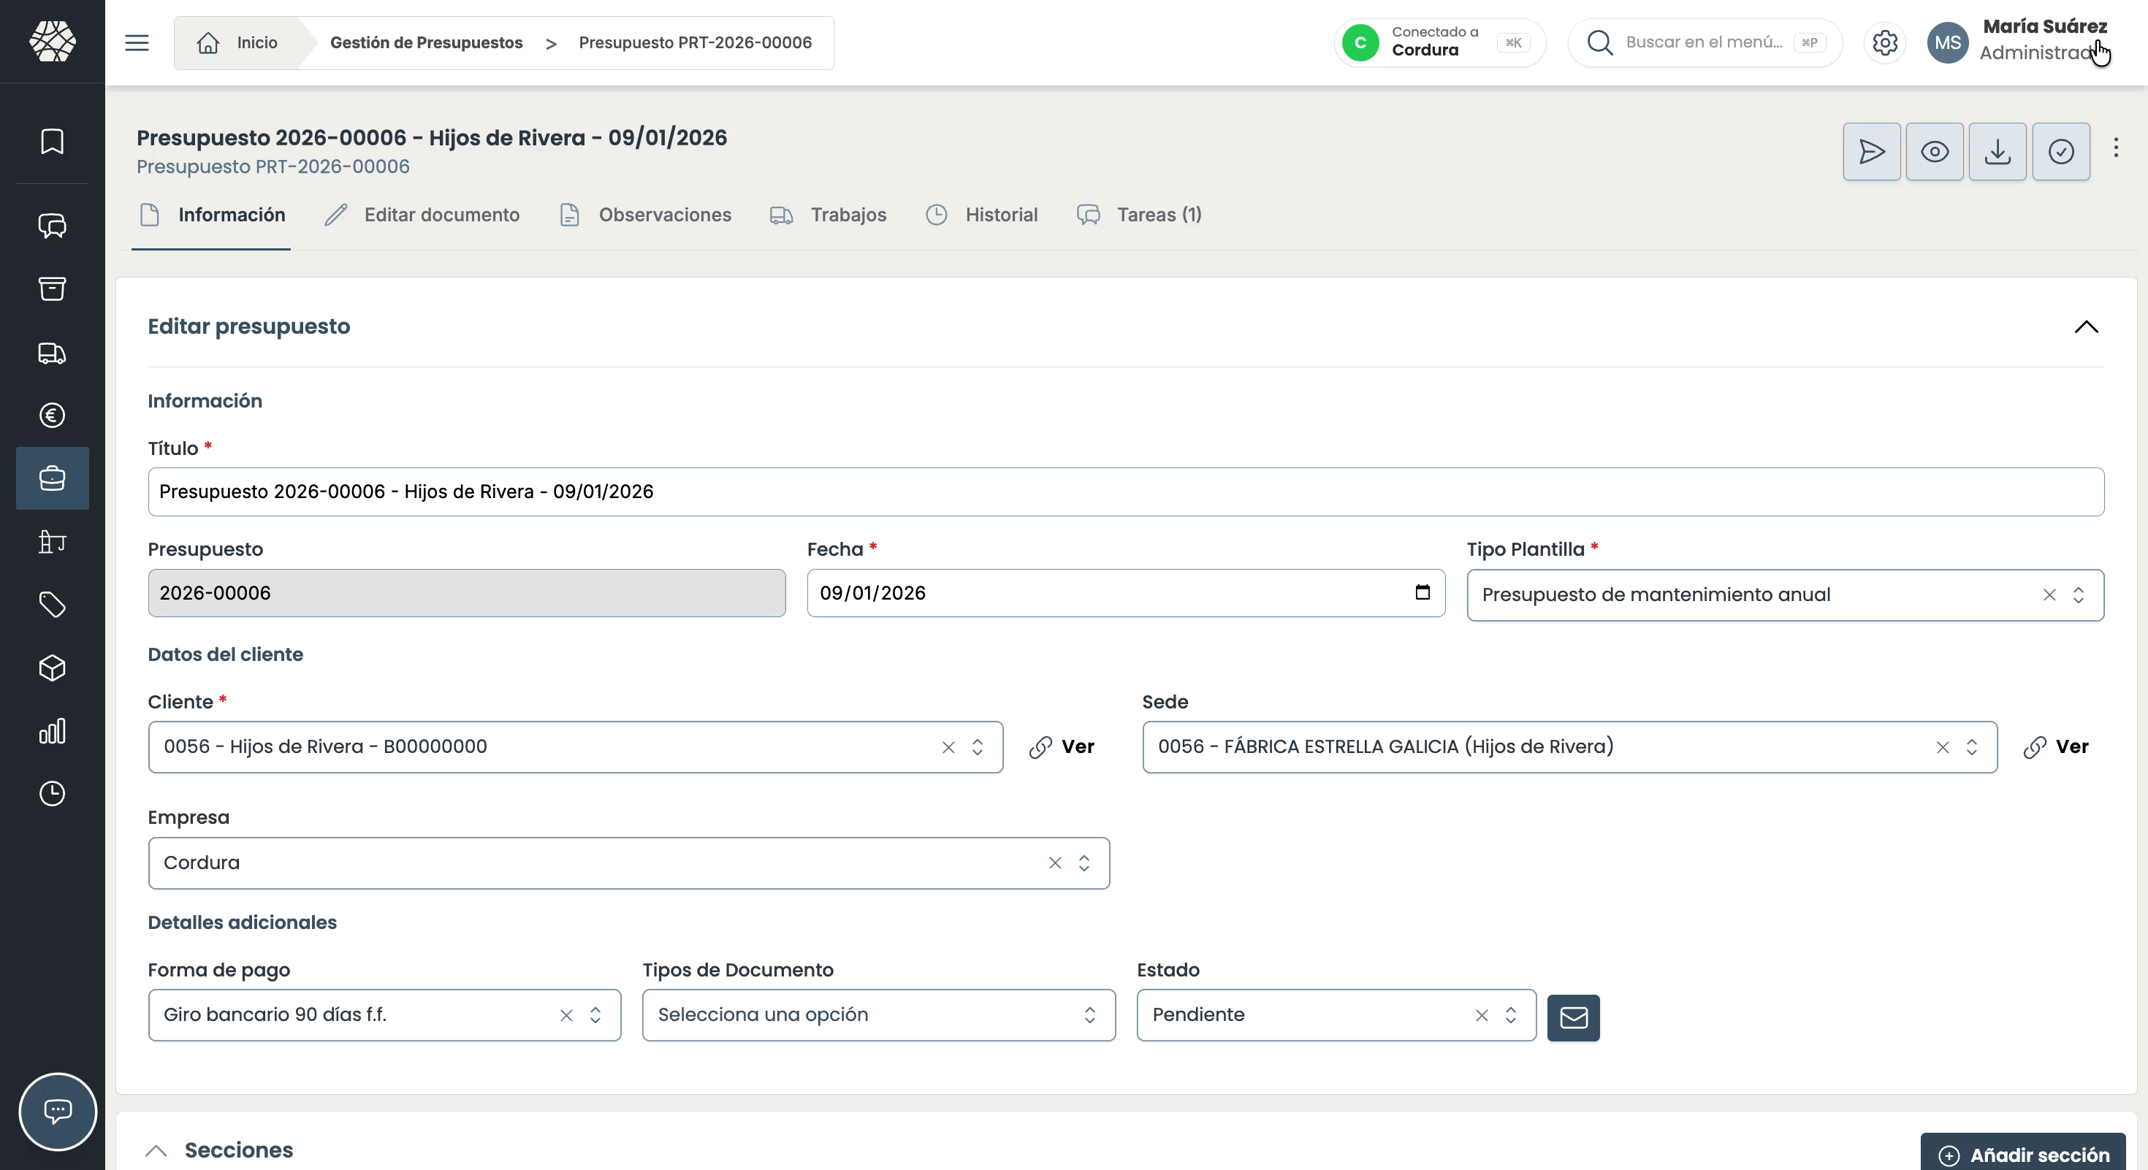2148x1170 pixels.
Task: Collapse the Secciones section chevron
Action: tap(156, 1151)
